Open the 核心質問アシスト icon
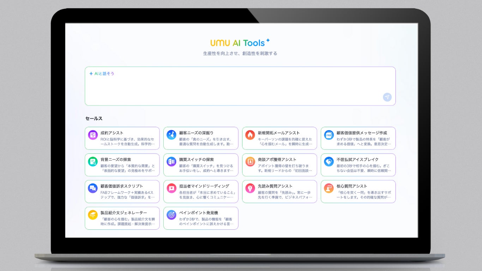The image size is (482, 271). click(329, 188)
